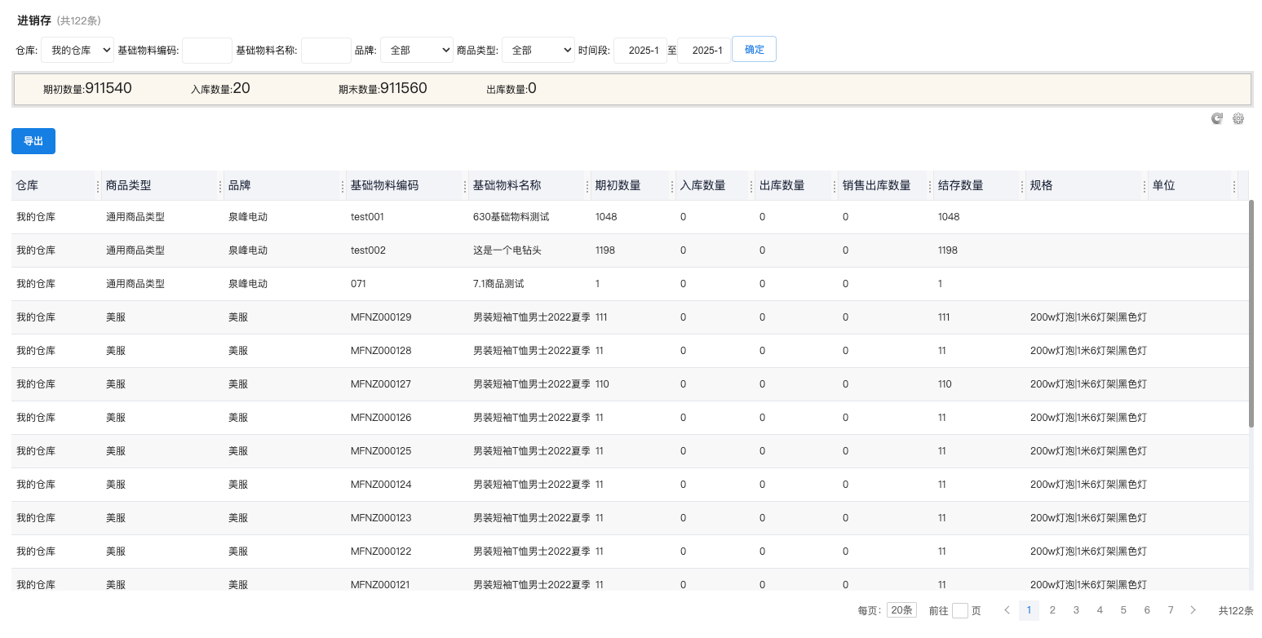This screenshot has width=1262, height=638.
Task: Click the refresh icon above the table
Action: click(1216, 118)
